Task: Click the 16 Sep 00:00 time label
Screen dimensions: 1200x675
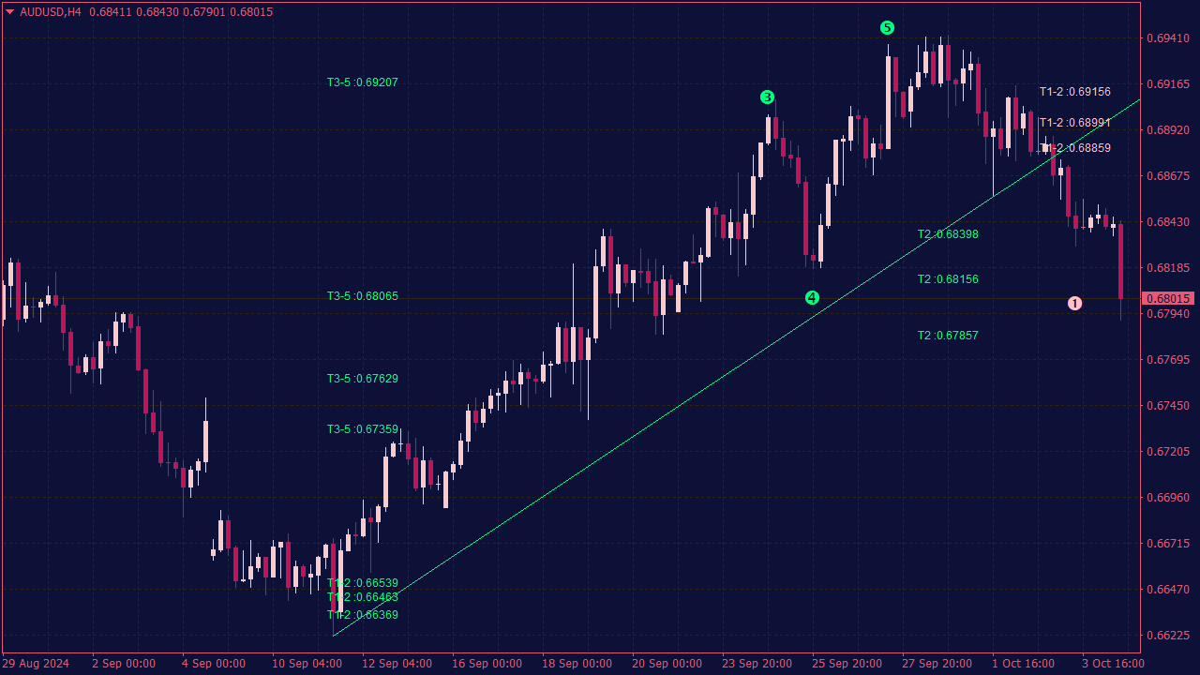Action: tap(487, 664)
